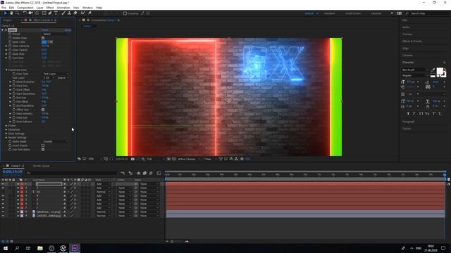Open the viewer resolution dropdown showing Full

[156, 159]
